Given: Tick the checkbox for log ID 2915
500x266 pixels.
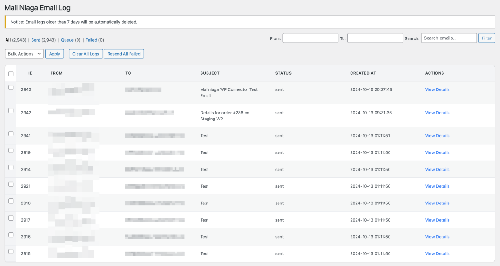Looking at the screenshot, I should pos(11,252).
